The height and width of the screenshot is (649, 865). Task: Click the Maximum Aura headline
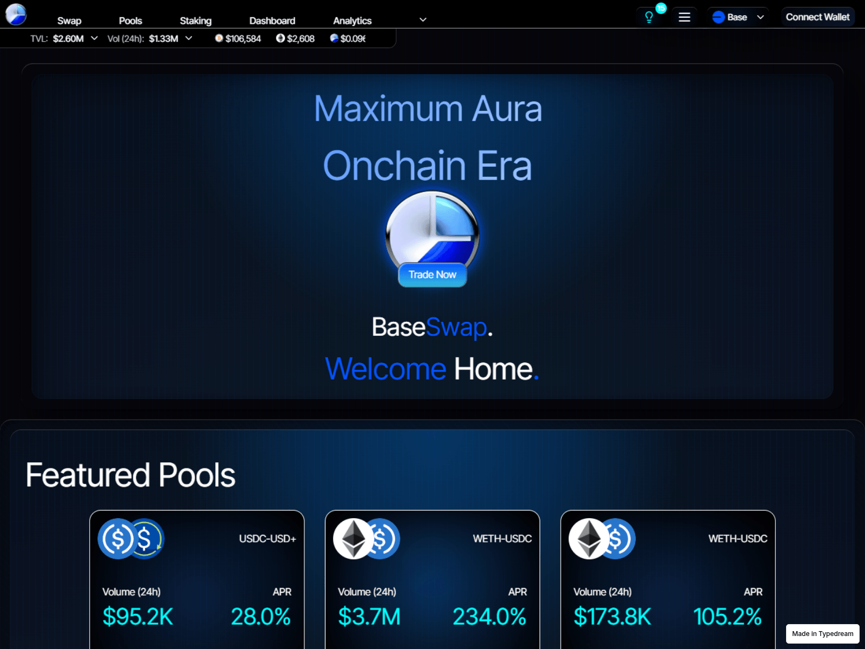(428, 109)
